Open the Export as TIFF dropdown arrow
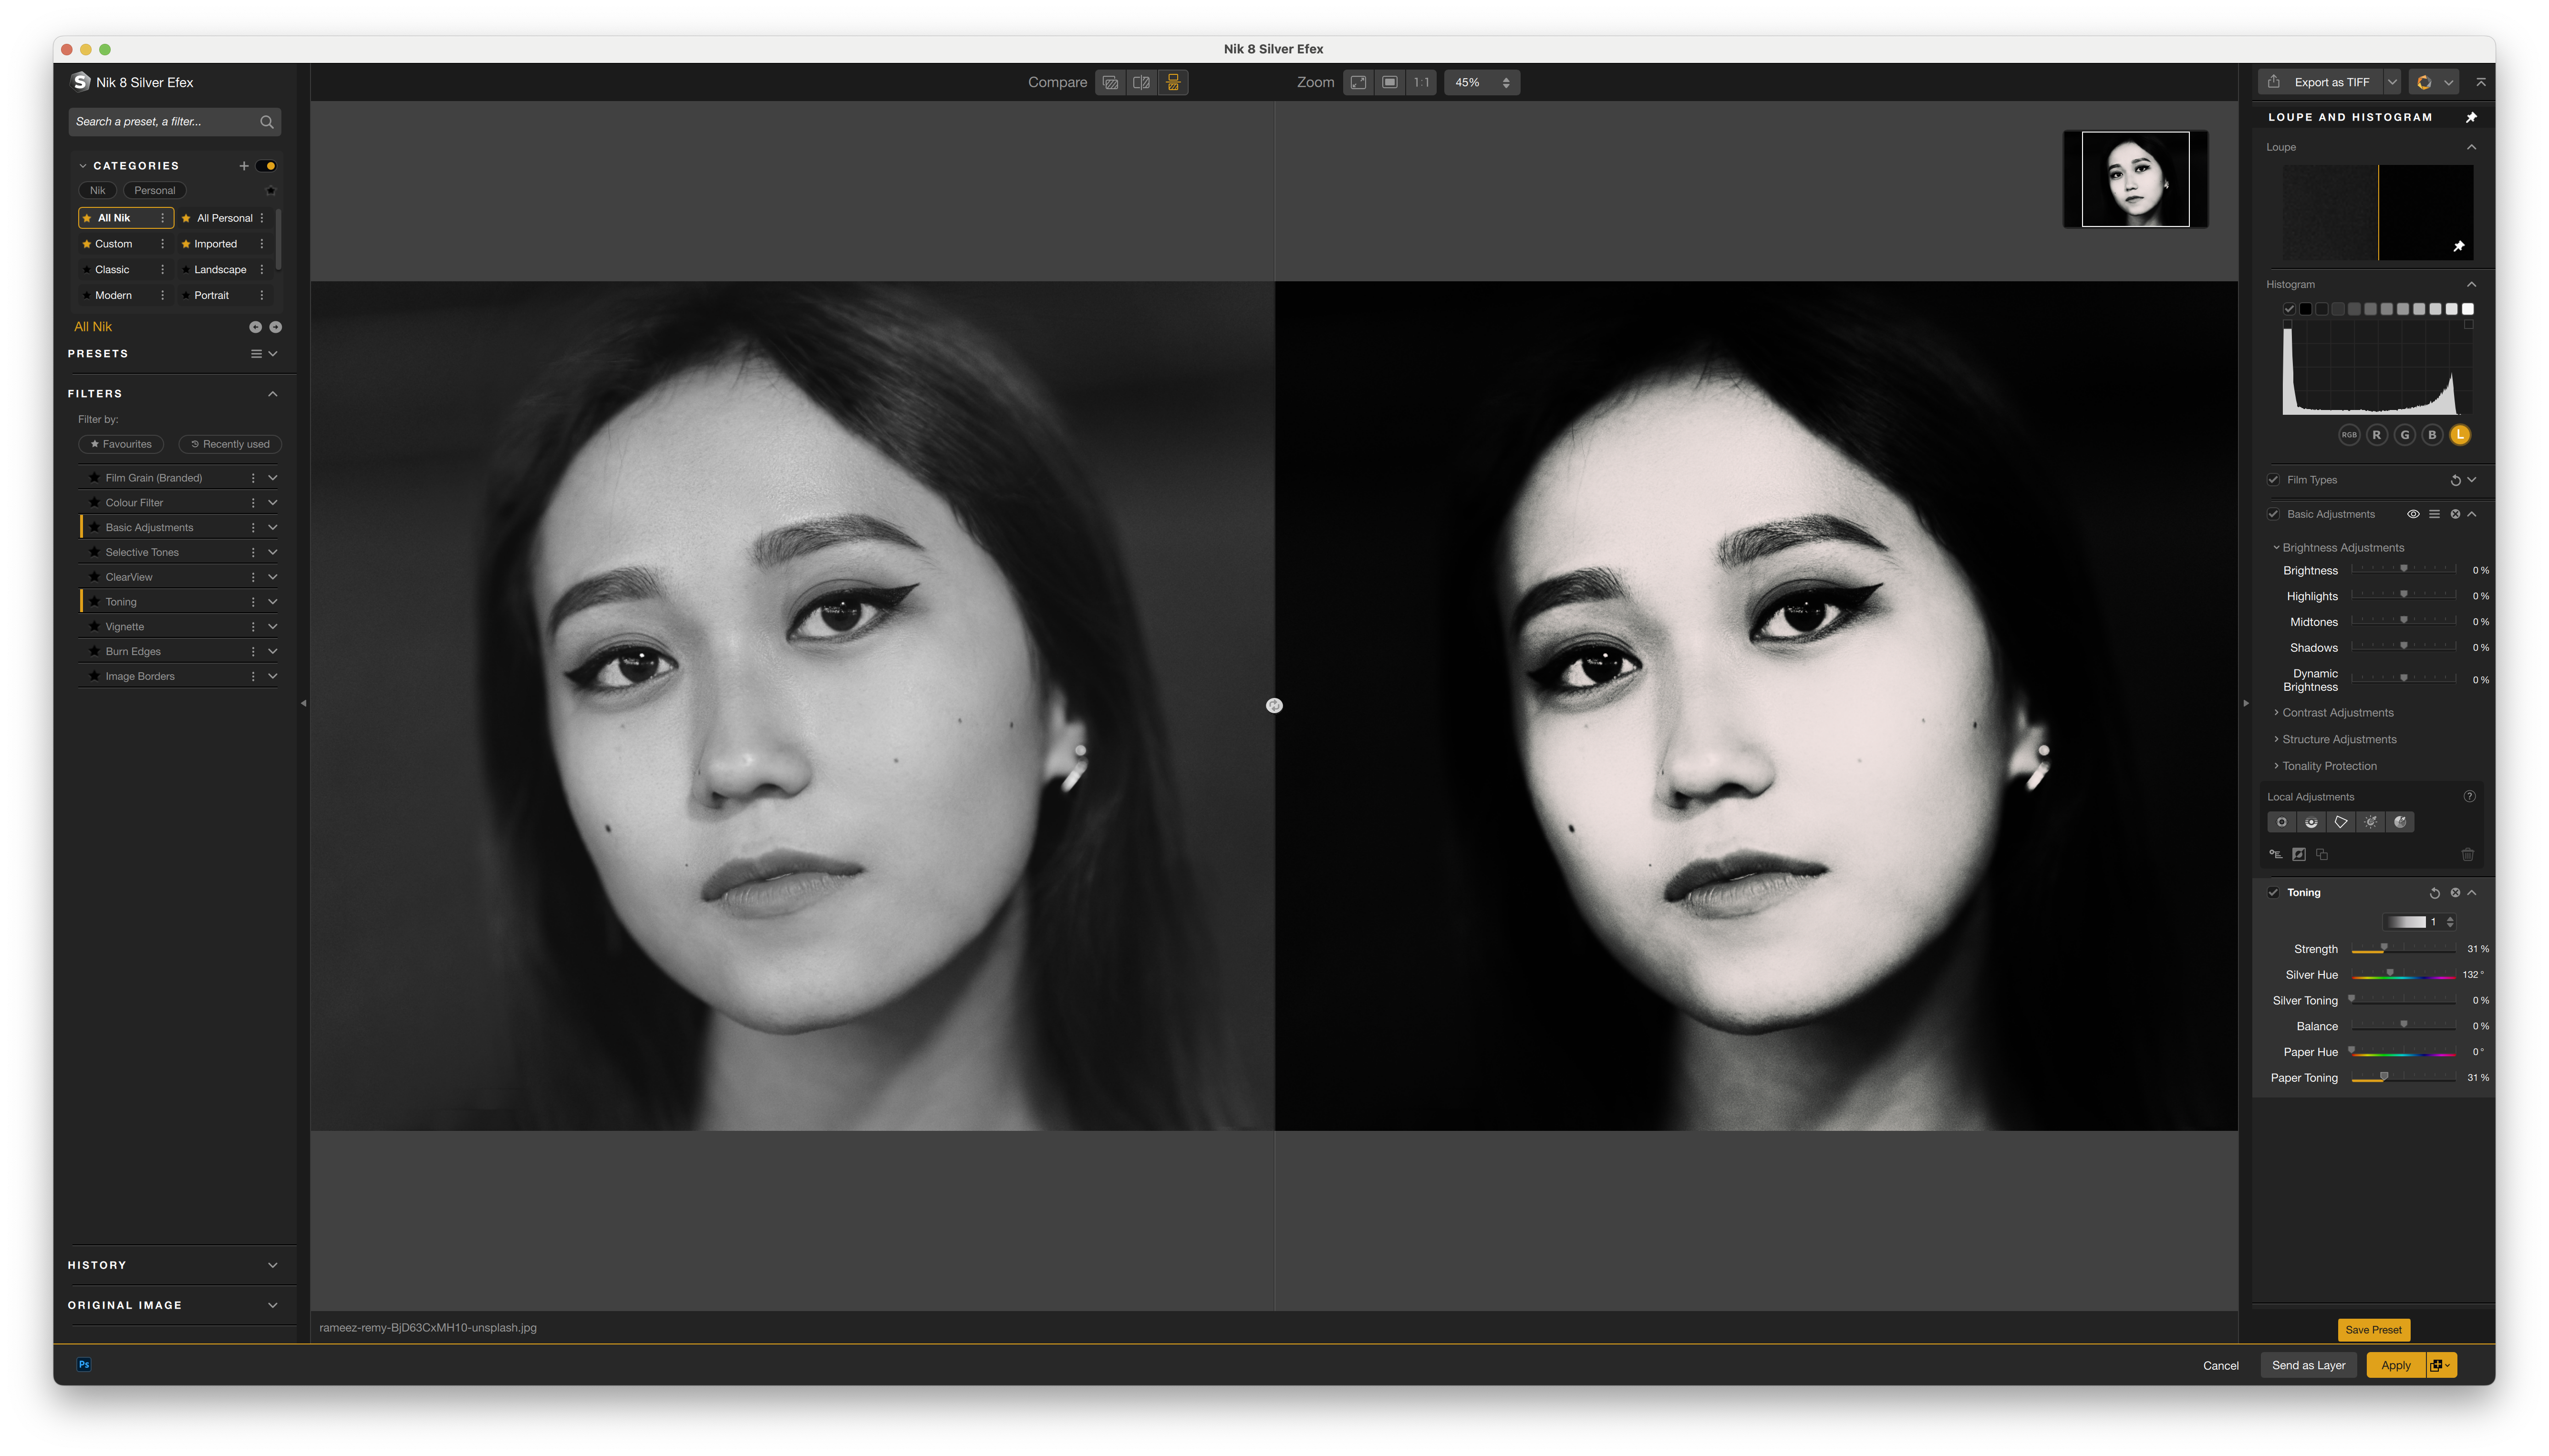This screenshot has width=2549, height=1456. 2392,82
